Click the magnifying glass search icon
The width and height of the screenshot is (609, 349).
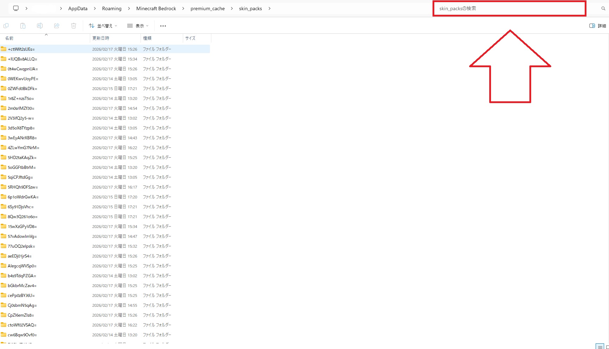[603, 8]
